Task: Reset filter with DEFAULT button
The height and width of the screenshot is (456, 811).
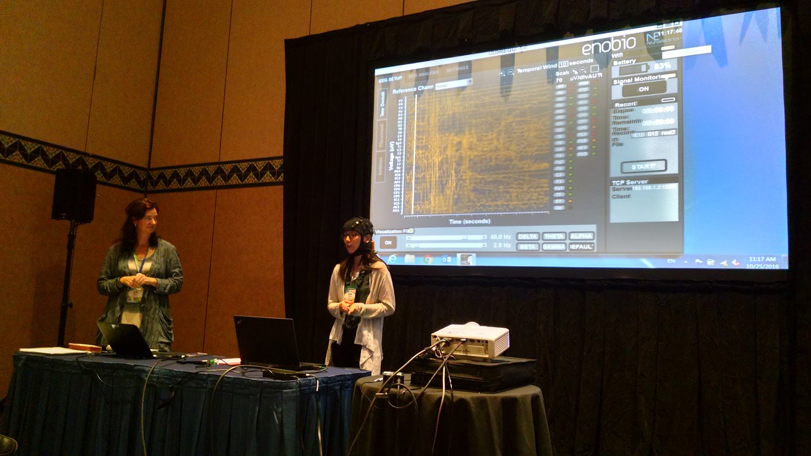Action: (x=581, y=246)
